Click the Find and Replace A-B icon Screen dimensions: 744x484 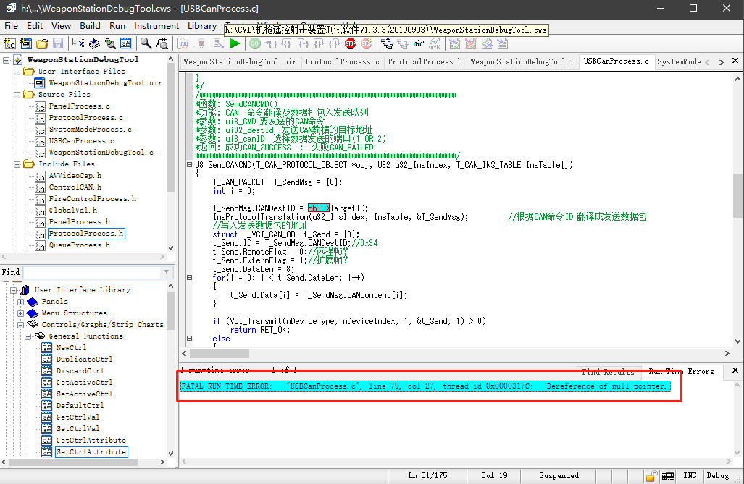point(162,43)
